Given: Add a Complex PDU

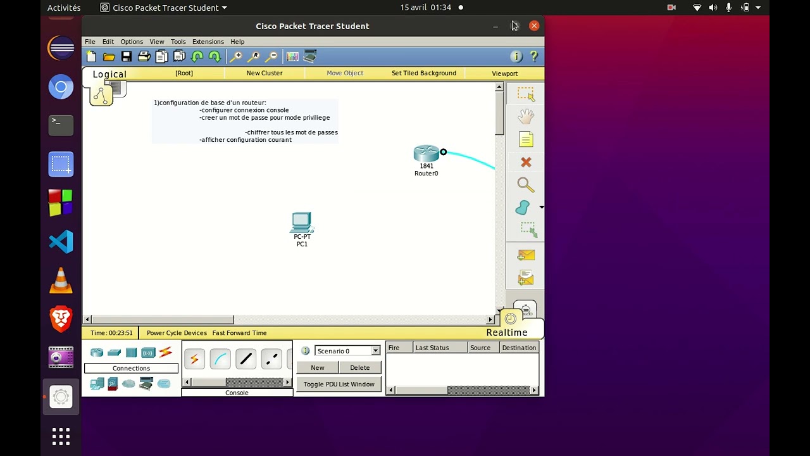Looking at the screenshot, I should [x=526, y=277].
